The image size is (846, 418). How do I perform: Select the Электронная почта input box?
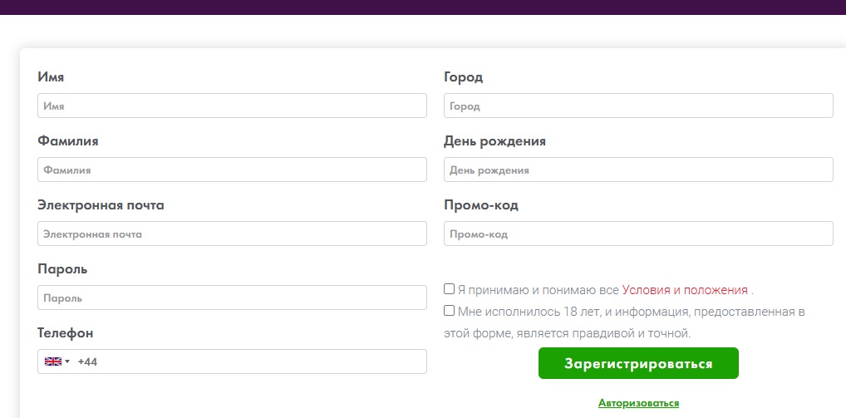[232, 234]
